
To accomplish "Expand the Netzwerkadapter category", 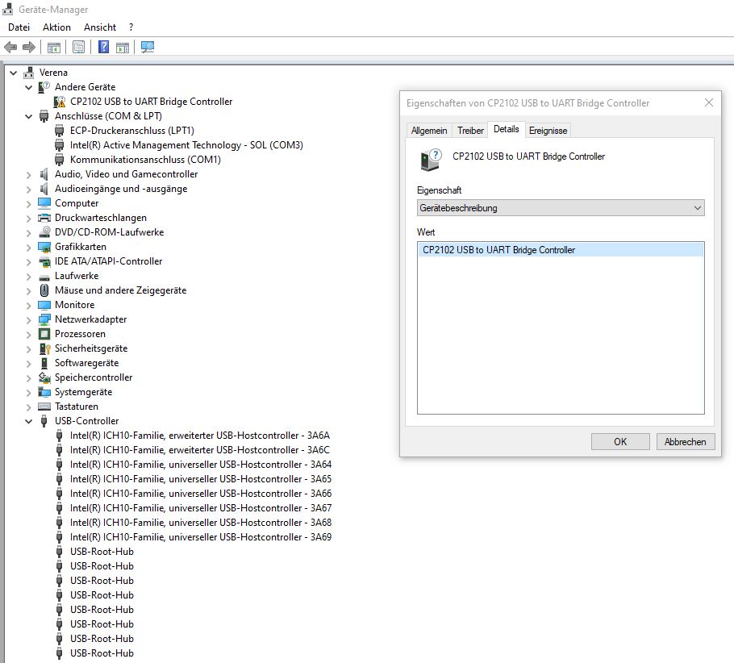I will coord(29,319).
